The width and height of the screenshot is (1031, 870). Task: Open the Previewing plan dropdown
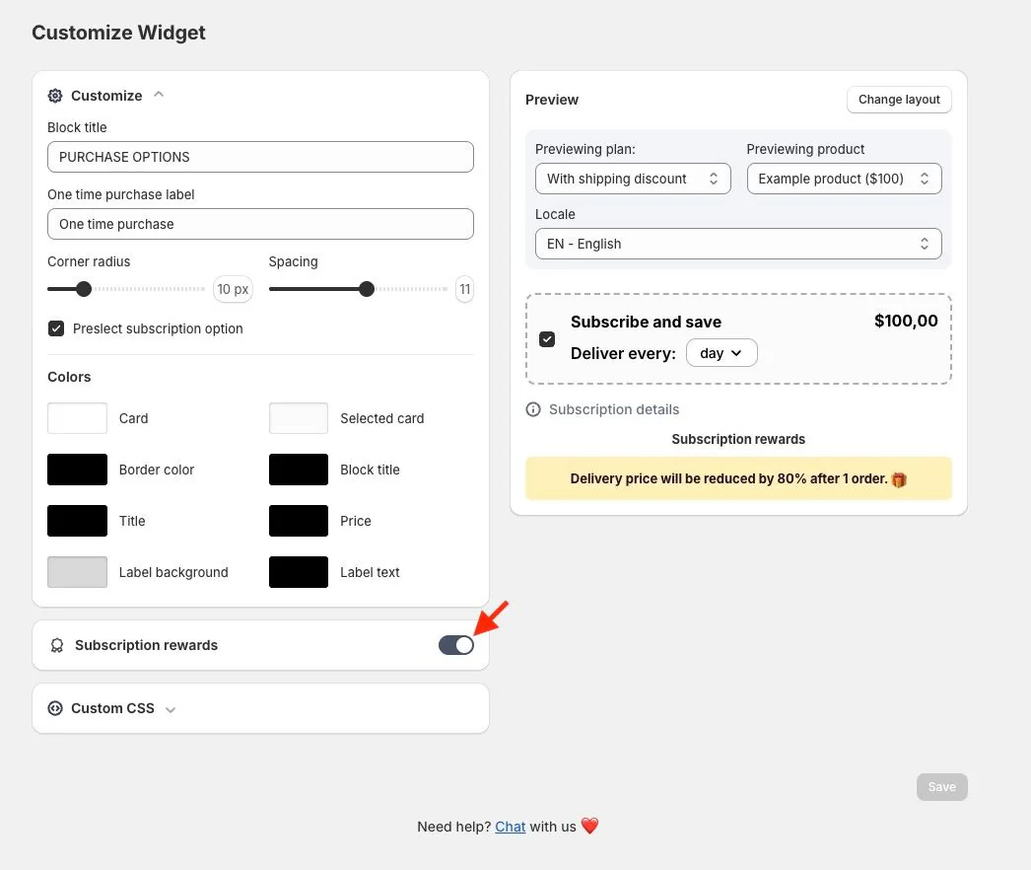point(633,179)
